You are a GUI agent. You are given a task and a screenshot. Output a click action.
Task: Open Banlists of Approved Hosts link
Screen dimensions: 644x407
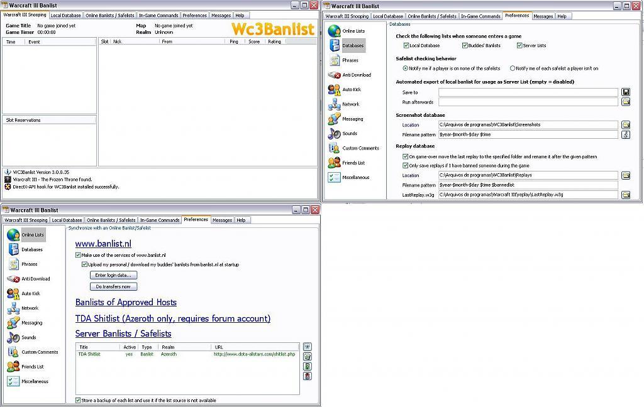tap(126, 302)
